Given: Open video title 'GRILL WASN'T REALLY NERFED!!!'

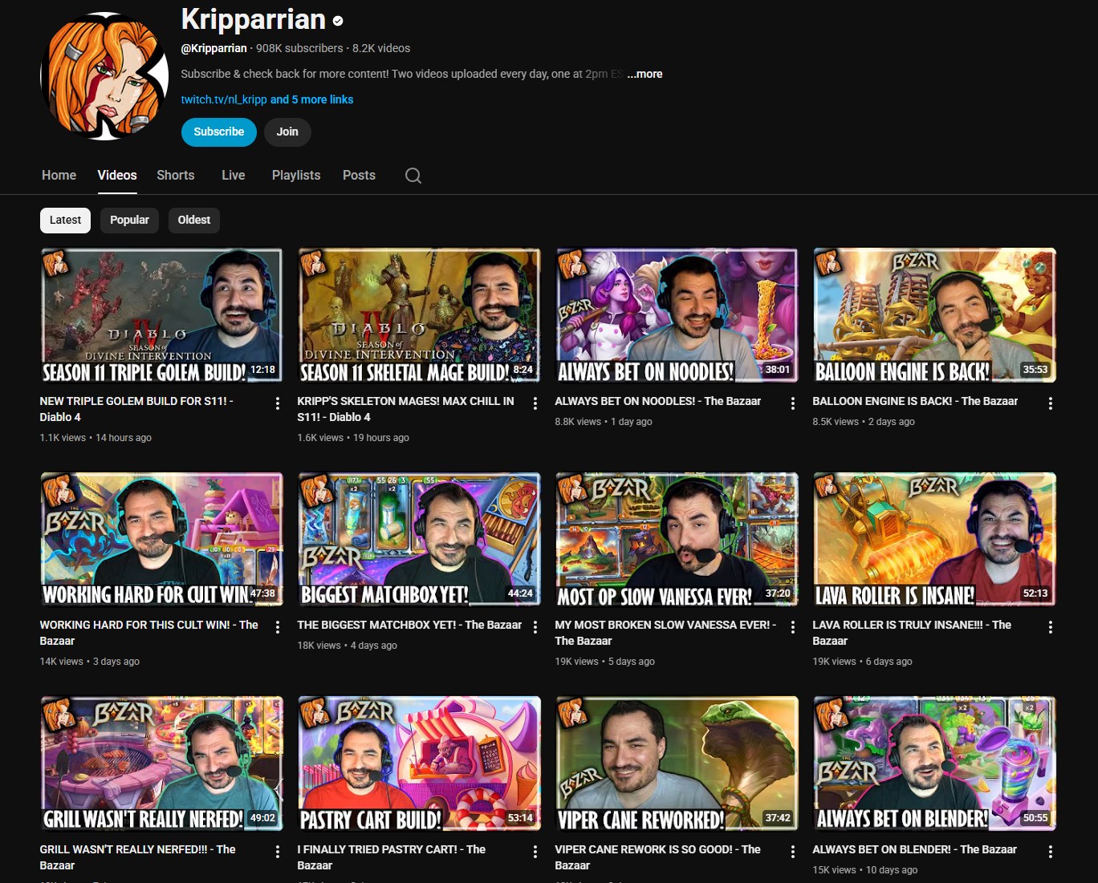Looking at the screenshot, I should point(138,857).
